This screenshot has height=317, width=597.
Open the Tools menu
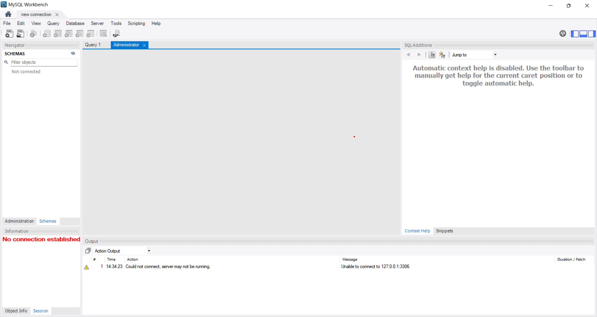(116, 23)
